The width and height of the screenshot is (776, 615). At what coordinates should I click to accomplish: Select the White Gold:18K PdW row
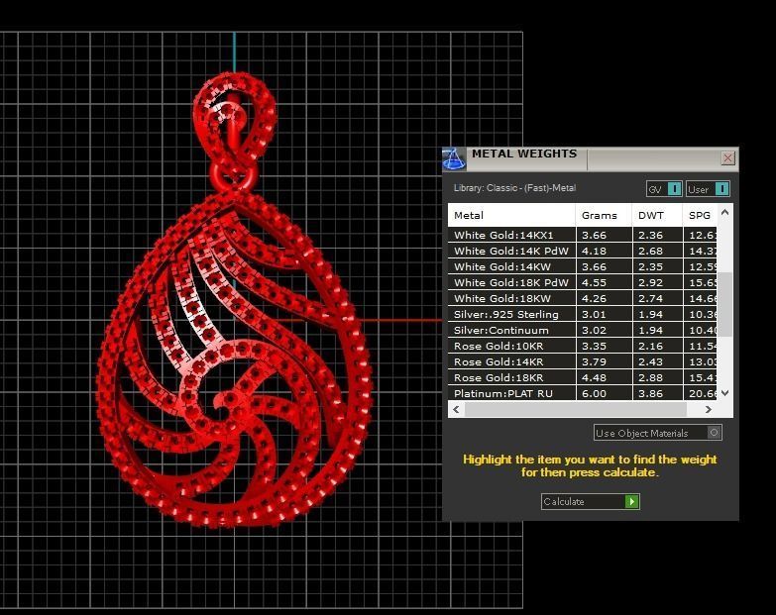point(583,282)
